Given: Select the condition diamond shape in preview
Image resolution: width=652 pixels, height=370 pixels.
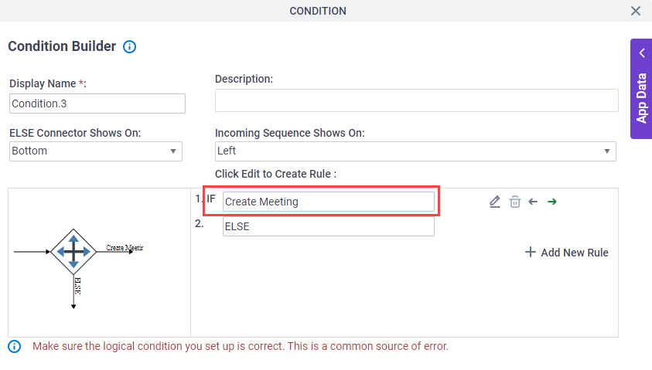Looking at the screenshot, I should [73, 252].
